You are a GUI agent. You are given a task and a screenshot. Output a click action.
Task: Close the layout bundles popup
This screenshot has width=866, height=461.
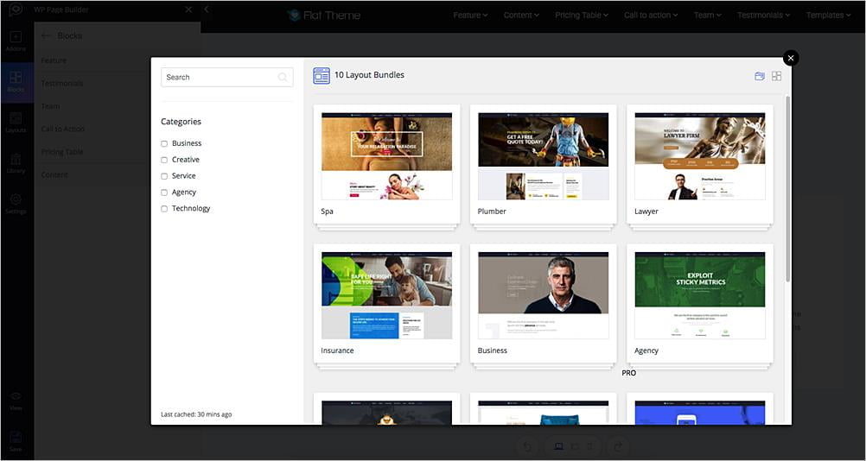(790, 58)
